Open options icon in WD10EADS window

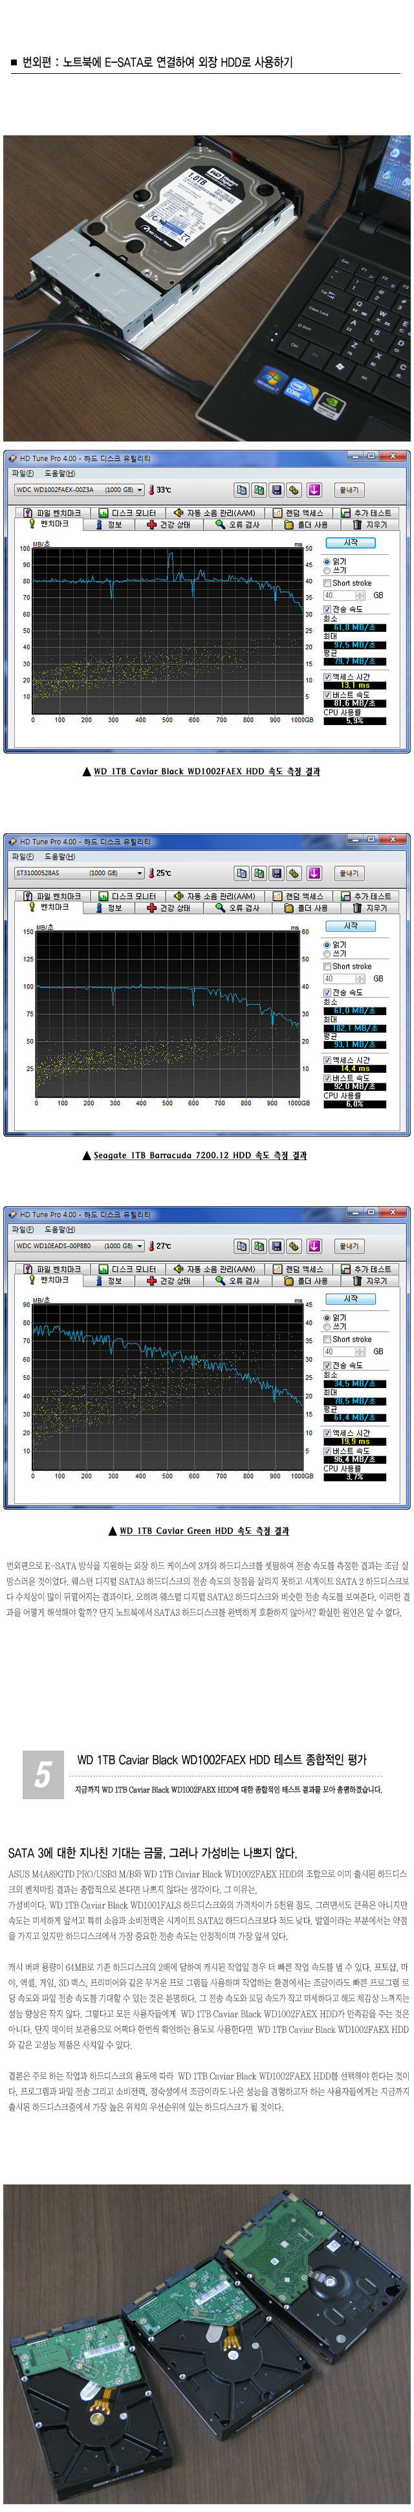295,1245
